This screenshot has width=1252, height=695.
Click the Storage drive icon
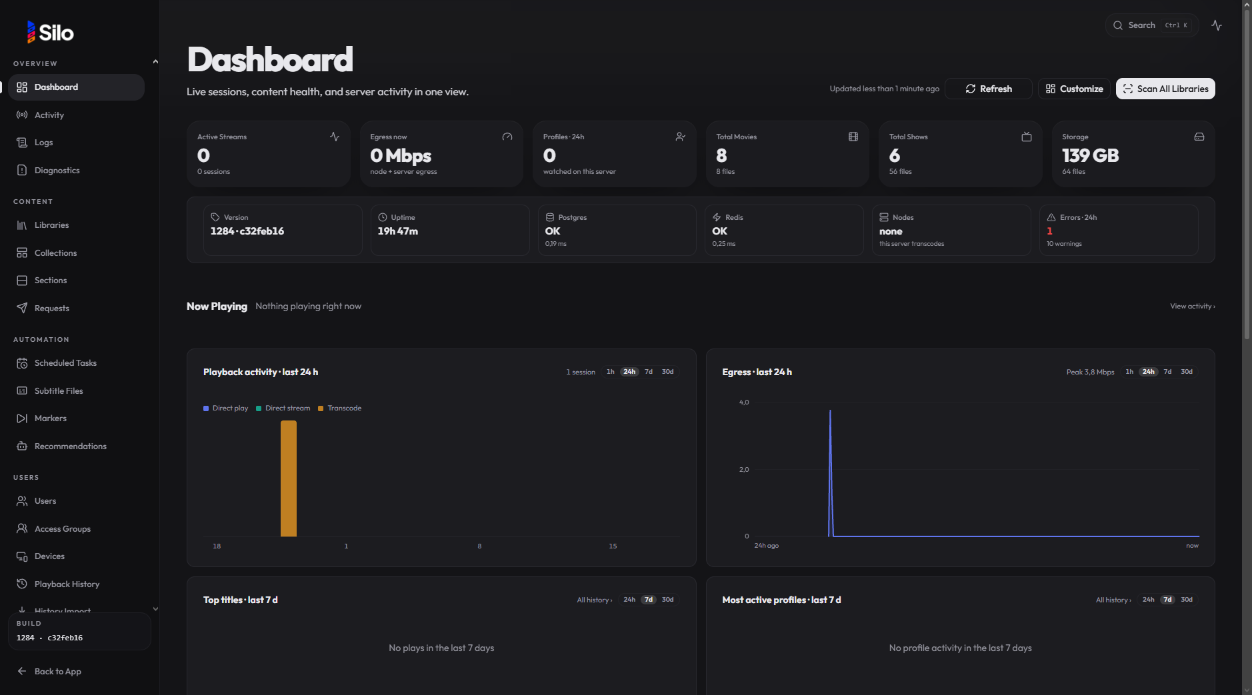pyautogui.click(x=1199, y=137)
